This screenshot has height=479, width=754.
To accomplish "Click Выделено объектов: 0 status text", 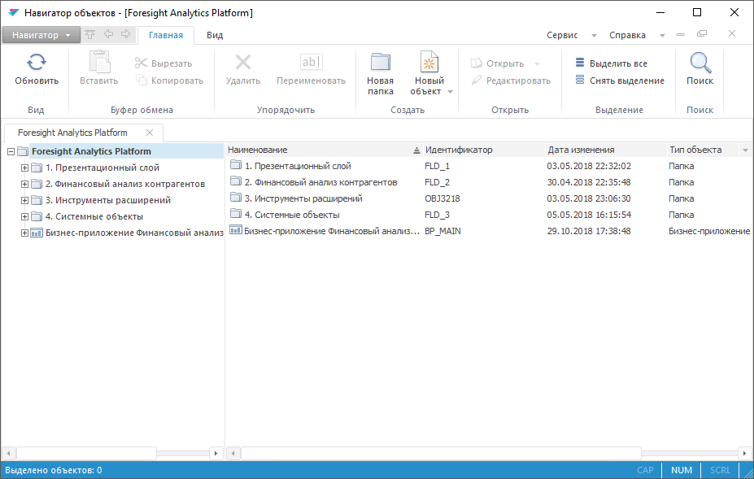I will pyautogui.click(x=54, y=470).
